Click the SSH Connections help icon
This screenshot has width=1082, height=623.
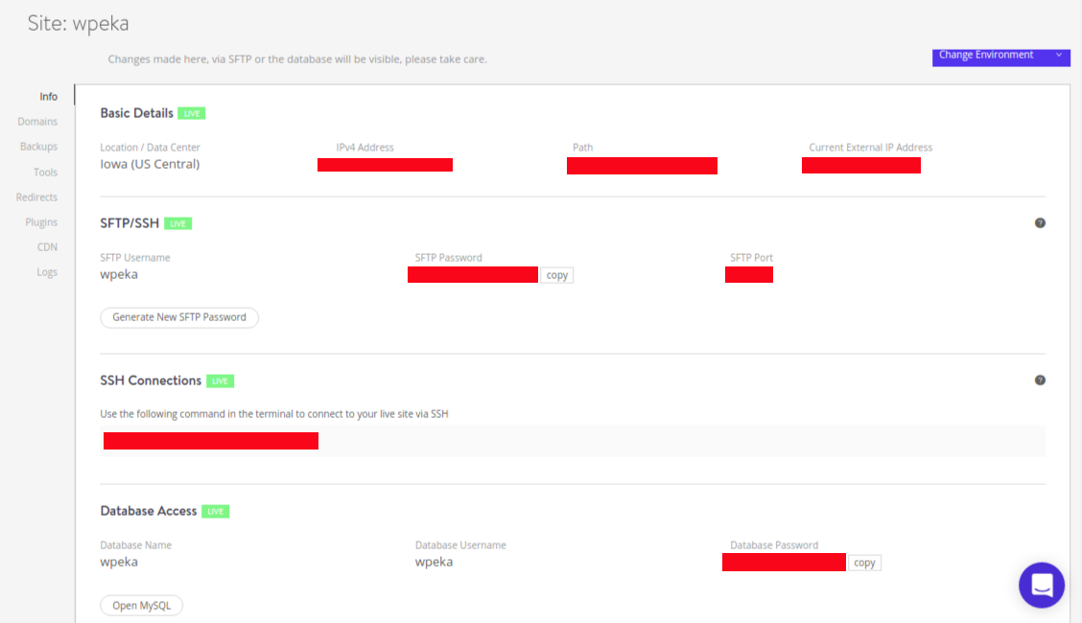tap(1040, 380)
